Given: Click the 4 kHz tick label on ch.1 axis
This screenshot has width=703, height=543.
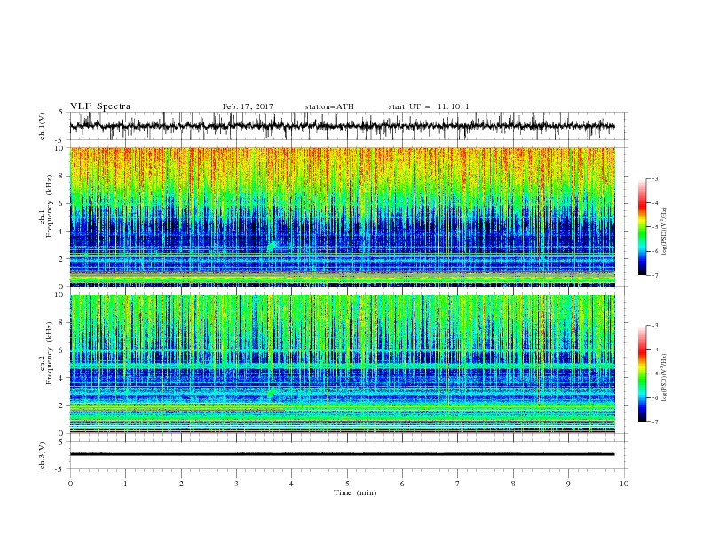Looking at the screenshot, I should [61, 232].
